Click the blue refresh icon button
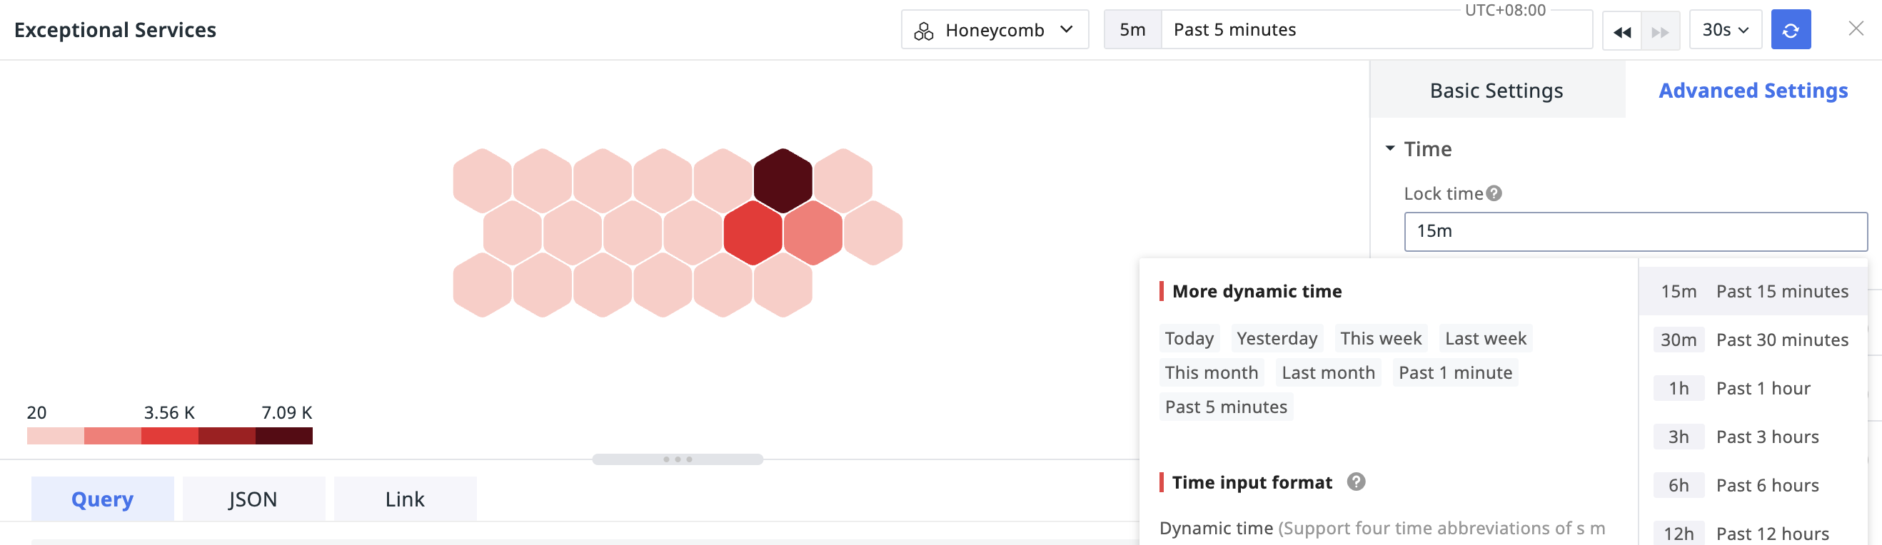 point(1791,30)
